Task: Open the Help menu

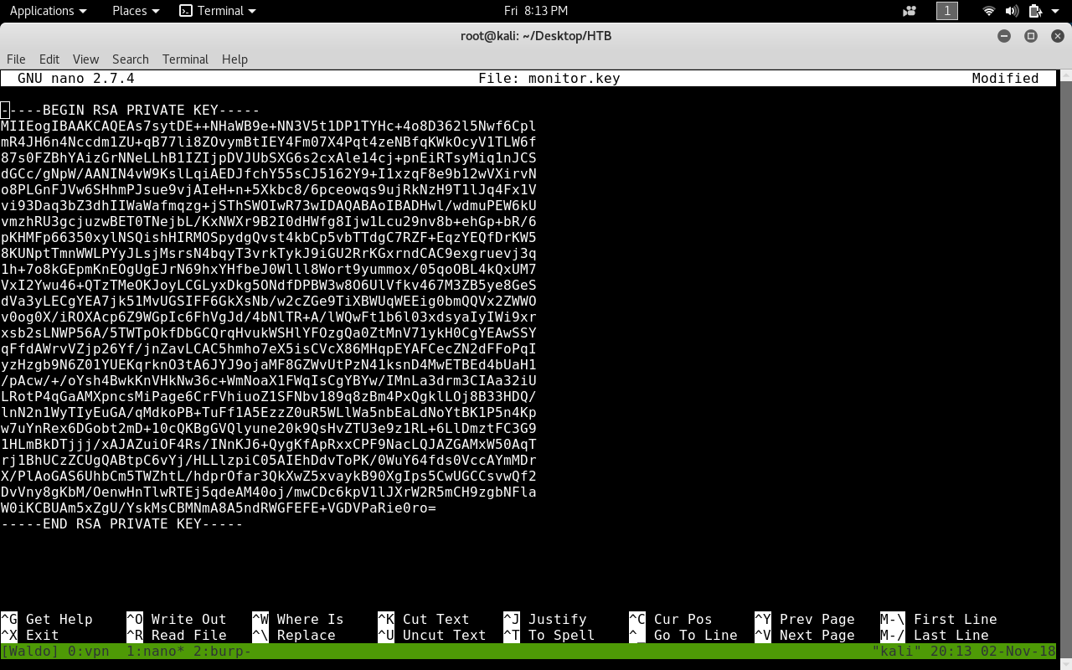Action: pyautogui.click(x=234, y=59)
